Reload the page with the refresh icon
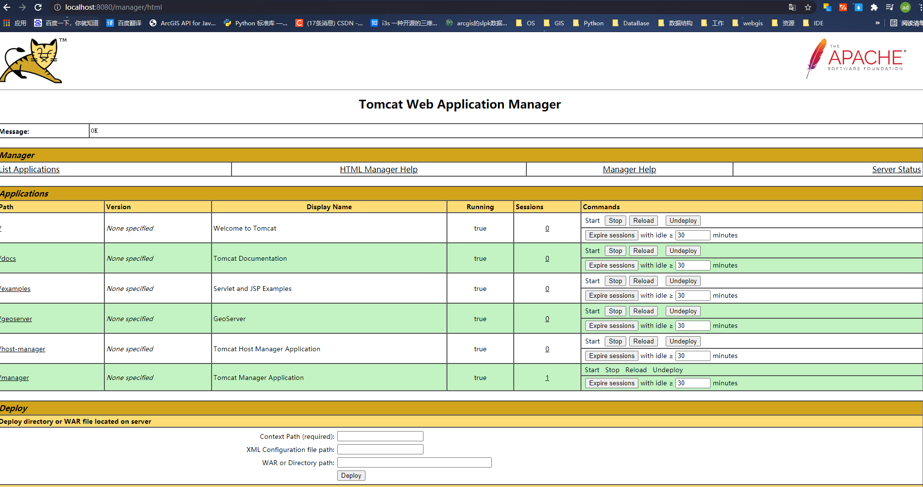Screen dimensions: 923x487 [x=38, y=7]
